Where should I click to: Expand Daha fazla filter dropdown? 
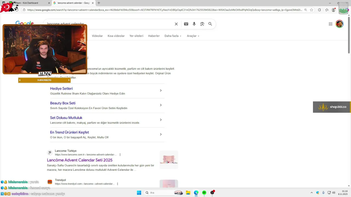click(x=173, y=36)
